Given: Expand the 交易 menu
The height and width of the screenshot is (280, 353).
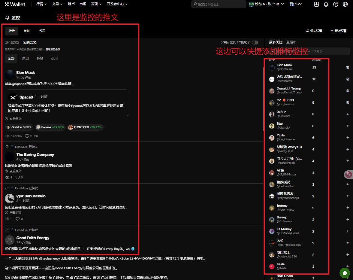Looking at the screenshot, I should pyautogui.click(x=57, y=4).
